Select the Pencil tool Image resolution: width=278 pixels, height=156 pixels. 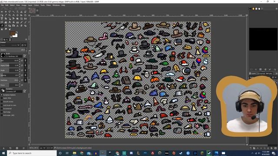21,22
